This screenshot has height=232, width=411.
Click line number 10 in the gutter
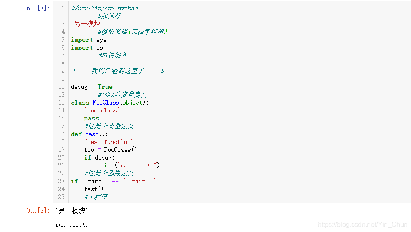(61, 79)
